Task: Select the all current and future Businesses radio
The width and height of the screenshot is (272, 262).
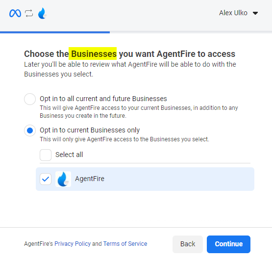Action: 30,99
